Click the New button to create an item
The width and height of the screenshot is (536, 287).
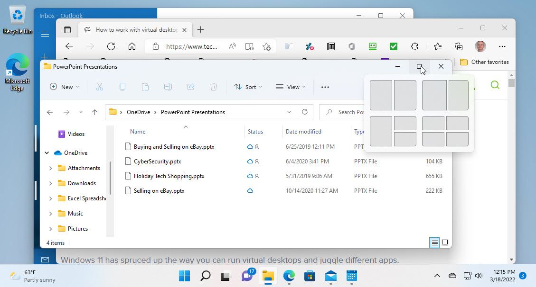coord(64,87)
